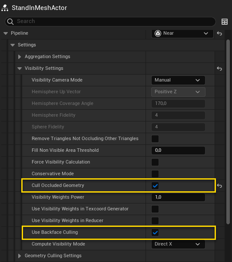Click Fill Non Visible Area Threshold value

178,151
